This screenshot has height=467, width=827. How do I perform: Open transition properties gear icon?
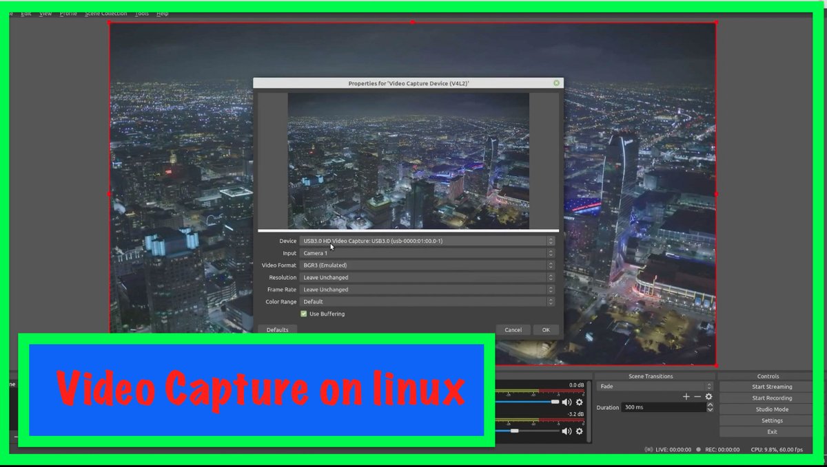point(708,396)
